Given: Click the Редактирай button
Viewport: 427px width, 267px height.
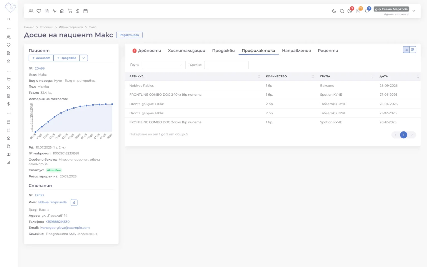Looking at the screenshot, I should click(129, 35).
